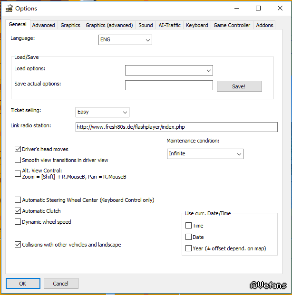Expand Maintenance condition Infinite dropdown
This screenshot has width=292, height=295.
[205, 154]
